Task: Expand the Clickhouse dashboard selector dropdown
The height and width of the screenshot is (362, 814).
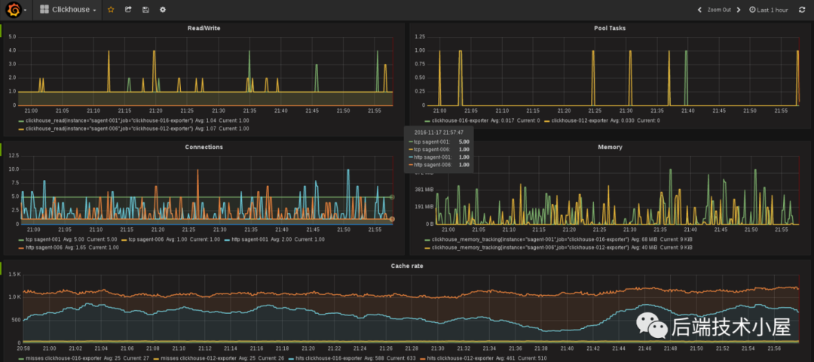Action: click(x=68, y=10)
